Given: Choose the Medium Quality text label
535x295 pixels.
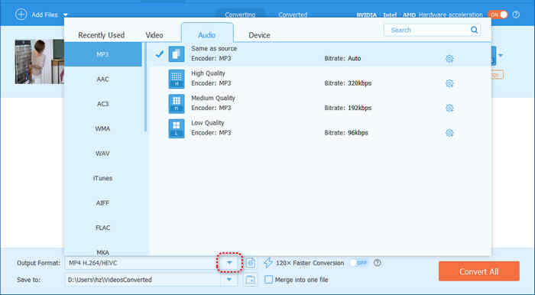Looking at the screenshot, I should 213,99.
